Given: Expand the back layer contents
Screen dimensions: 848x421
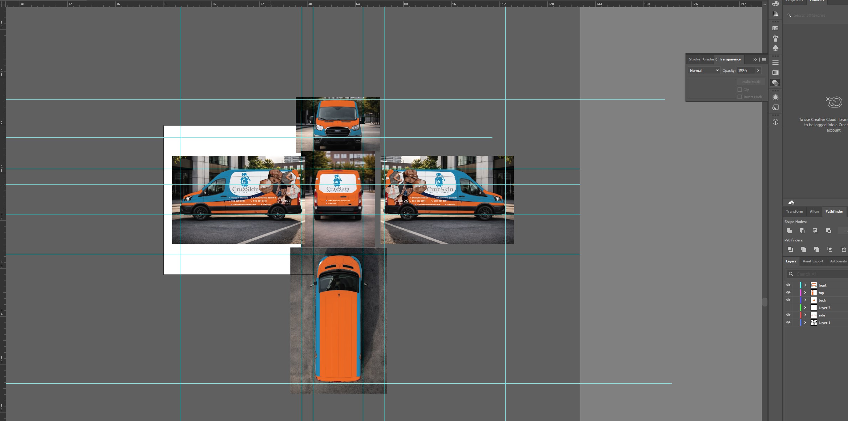Looking at the screenshot, I should [805, 300].
